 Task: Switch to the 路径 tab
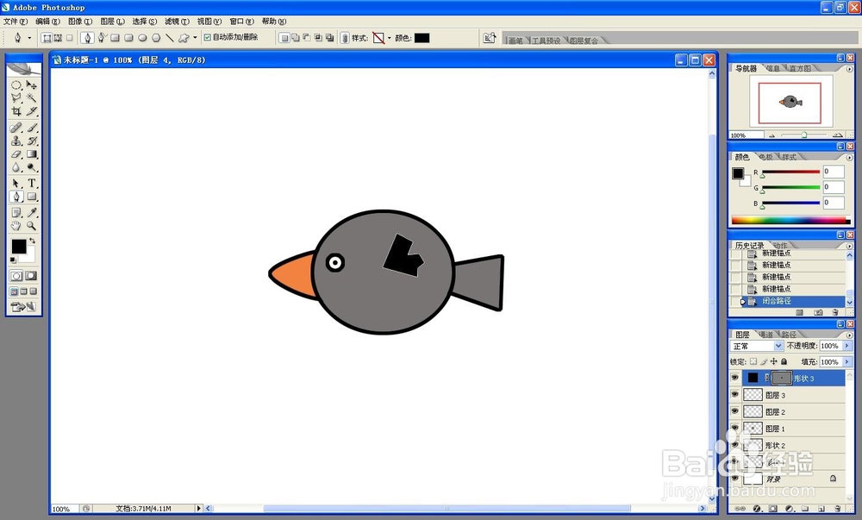click(x=789, y=335)
